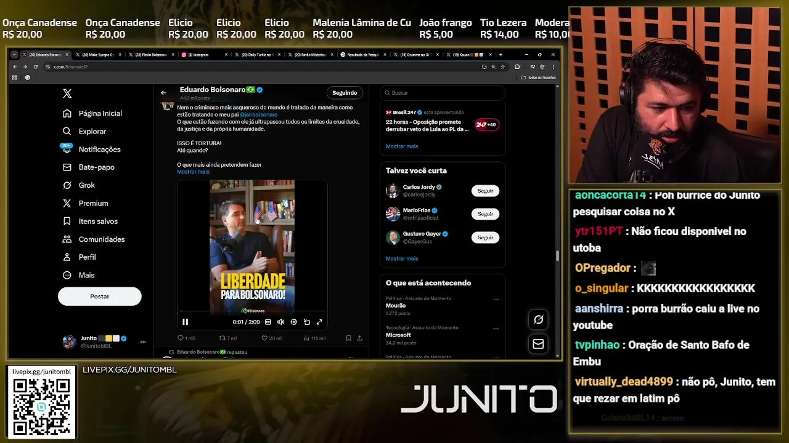789x443 pixels.
Task: Bookmark the Liberdade para Bolsonaro post
Action: click(x=348, y=338)
